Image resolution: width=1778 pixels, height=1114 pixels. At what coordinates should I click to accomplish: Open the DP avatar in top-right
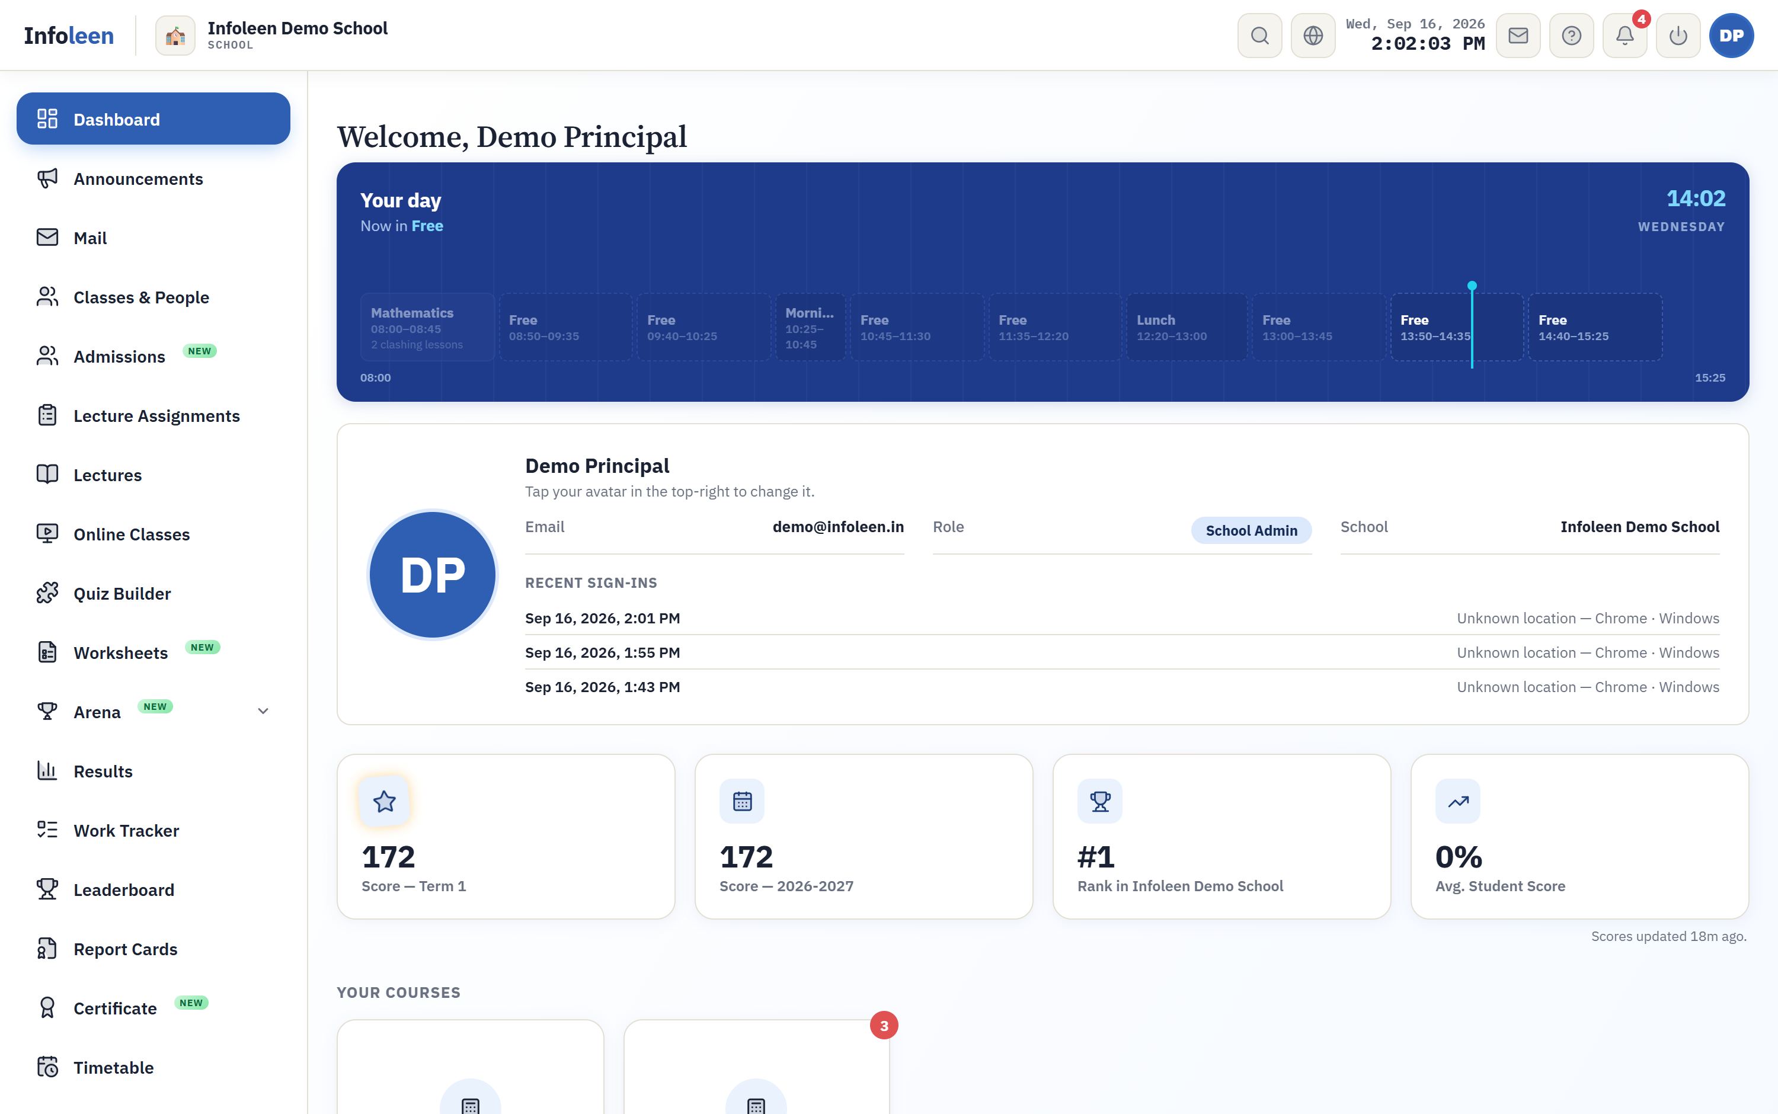click(1731, 36)
